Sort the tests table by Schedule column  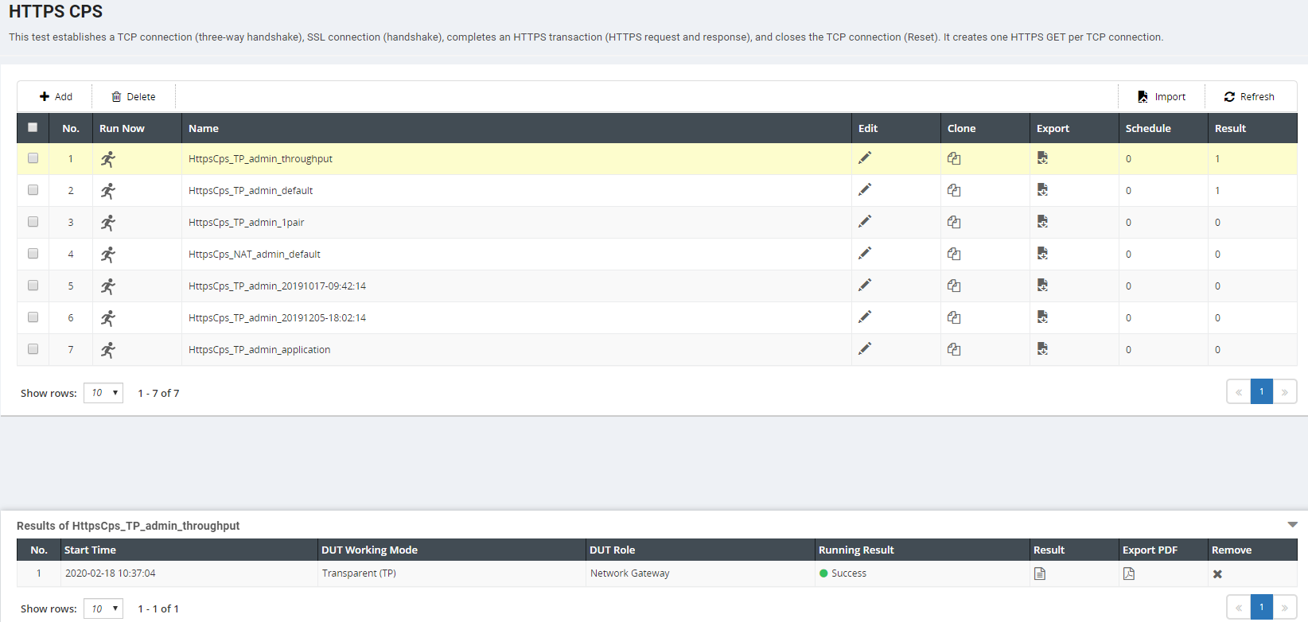(x=1148, y=128)
